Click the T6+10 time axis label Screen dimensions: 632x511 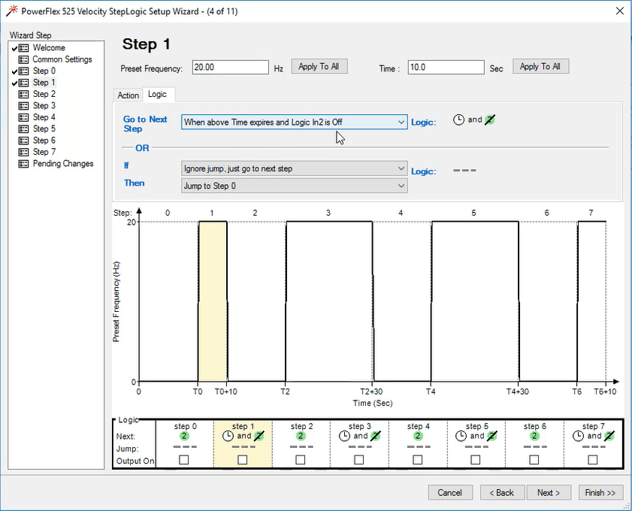click(605, 392)
